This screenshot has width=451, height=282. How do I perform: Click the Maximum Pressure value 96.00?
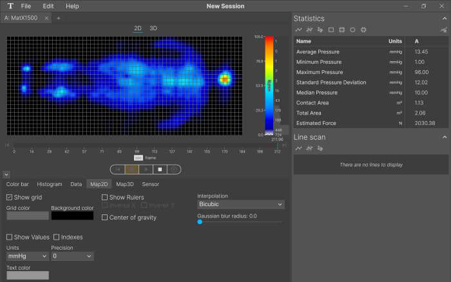421,72
